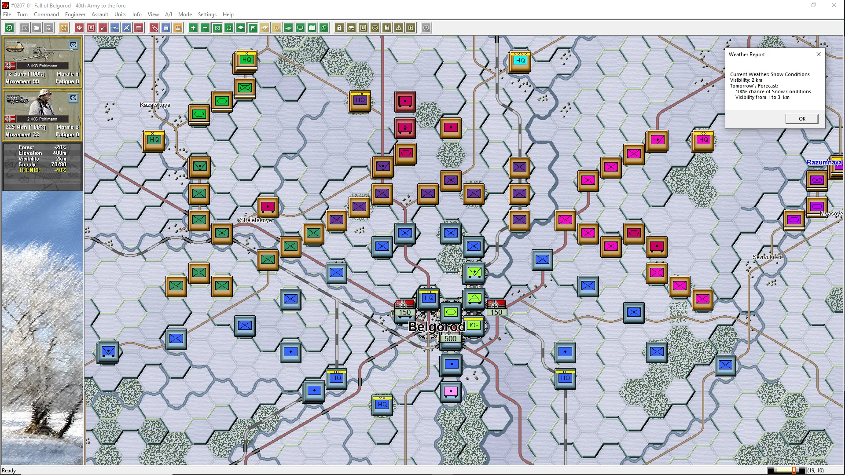Open the Units menu
The height and width of the screenshot is (475, 845).
[x=120, y=15]
